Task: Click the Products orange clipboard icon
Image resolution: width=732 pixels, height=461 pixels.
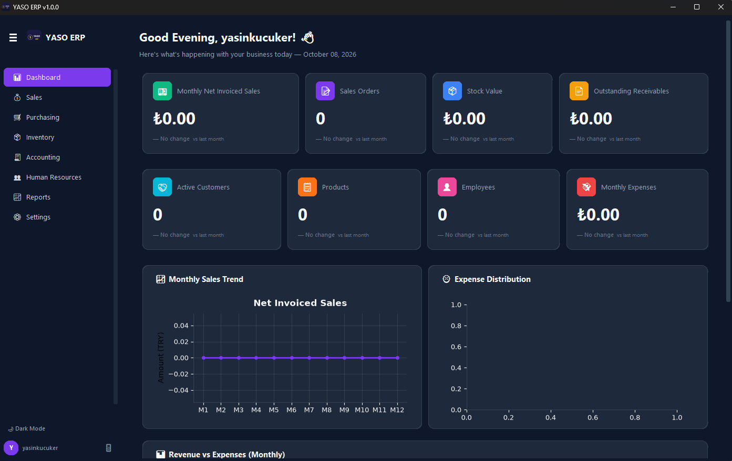Action: click(307, 187)
